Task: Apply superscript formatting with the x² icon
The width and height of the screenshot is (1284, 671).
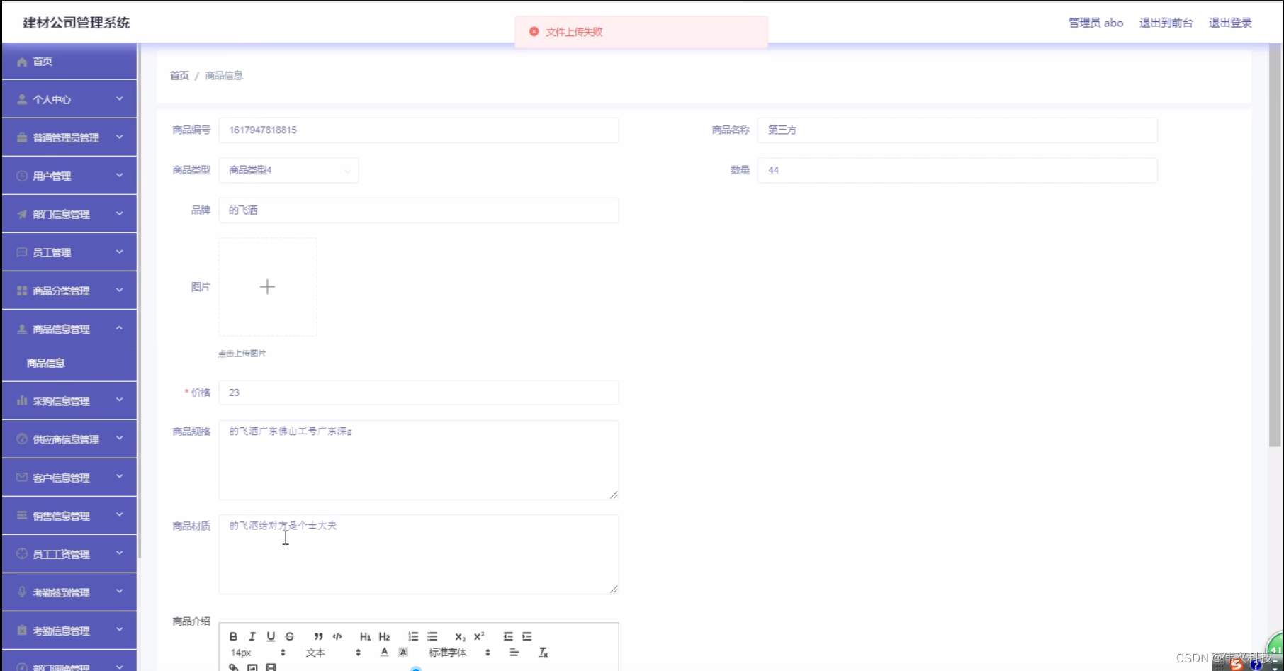Action: coord(478,636)
